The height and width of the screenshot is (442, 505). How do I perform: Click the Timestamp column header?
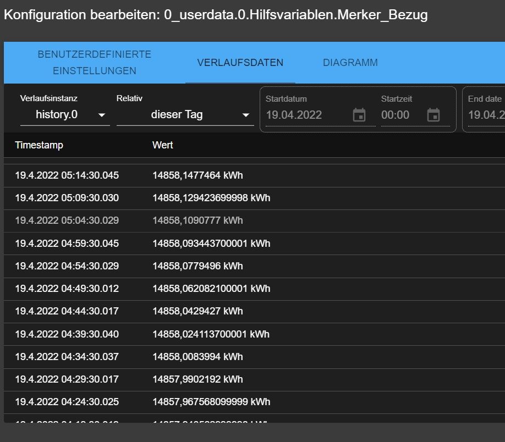pyautogui.click(x=39, y=145)
